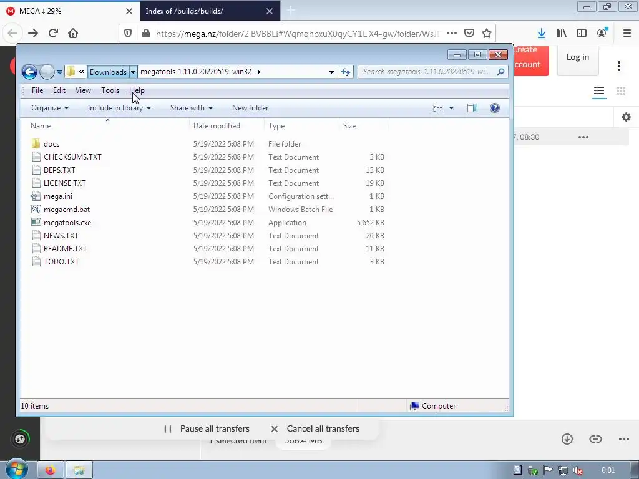Bookmark the page with the star icon
This screenshot has height=479, width=639.
pyautogui.click(x=487, y=33)
